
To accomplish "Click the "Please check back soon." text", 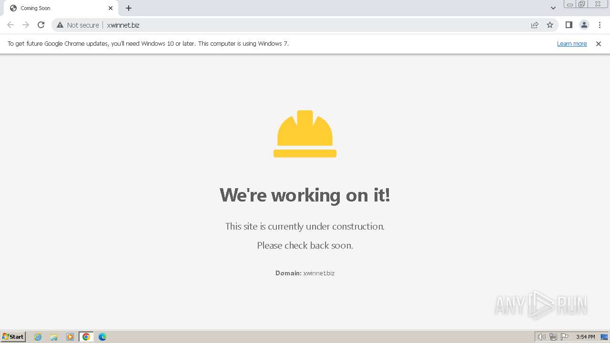I will point(305,245).
